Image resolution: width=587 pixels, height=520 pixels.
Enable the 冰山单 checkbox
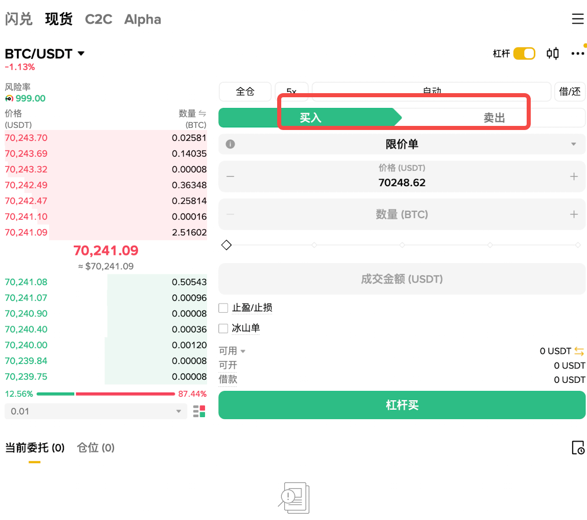(223, 329)
